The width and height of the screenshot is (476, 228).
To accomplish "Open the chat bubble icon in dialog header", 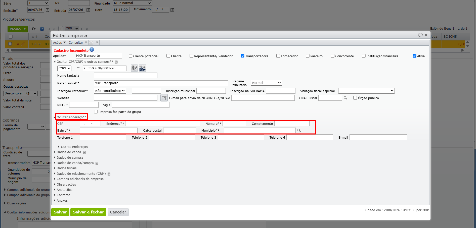I will (420, 35).
